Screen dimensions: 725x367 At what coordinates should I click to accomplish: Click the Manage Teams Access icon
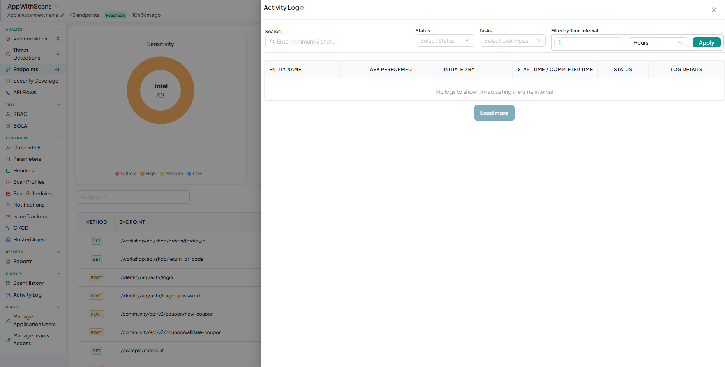pyautogui.click(x=8, y=340)
